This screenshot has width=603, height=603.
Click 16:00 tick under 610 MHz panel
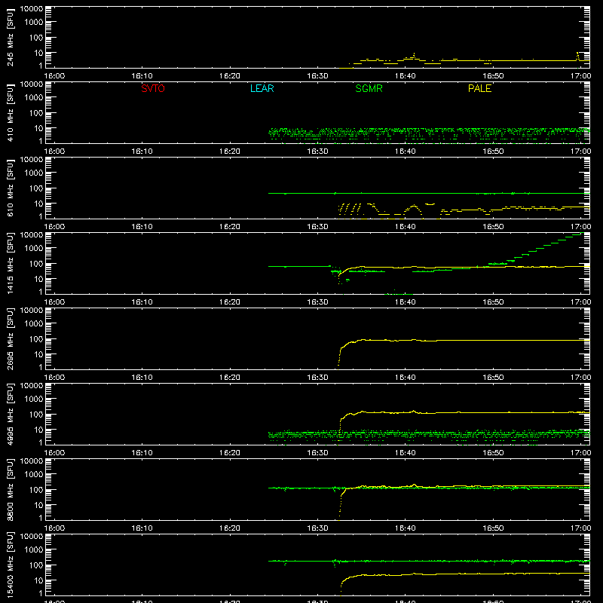54,227
